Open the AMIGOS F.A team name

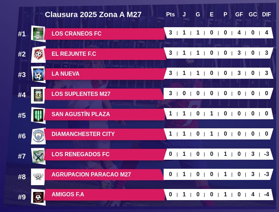tap(68, 195)
